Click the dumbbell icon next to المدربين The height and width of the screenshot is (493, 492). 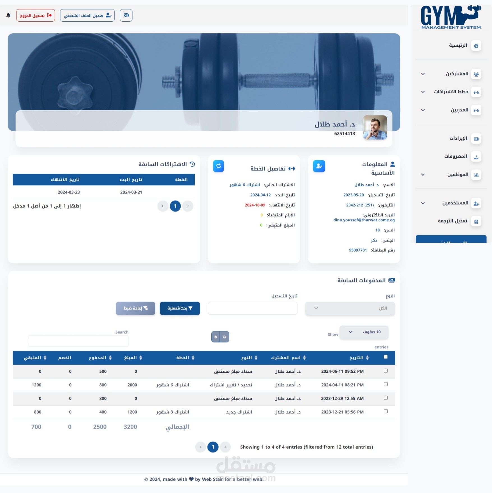click(x=476, y=110)
